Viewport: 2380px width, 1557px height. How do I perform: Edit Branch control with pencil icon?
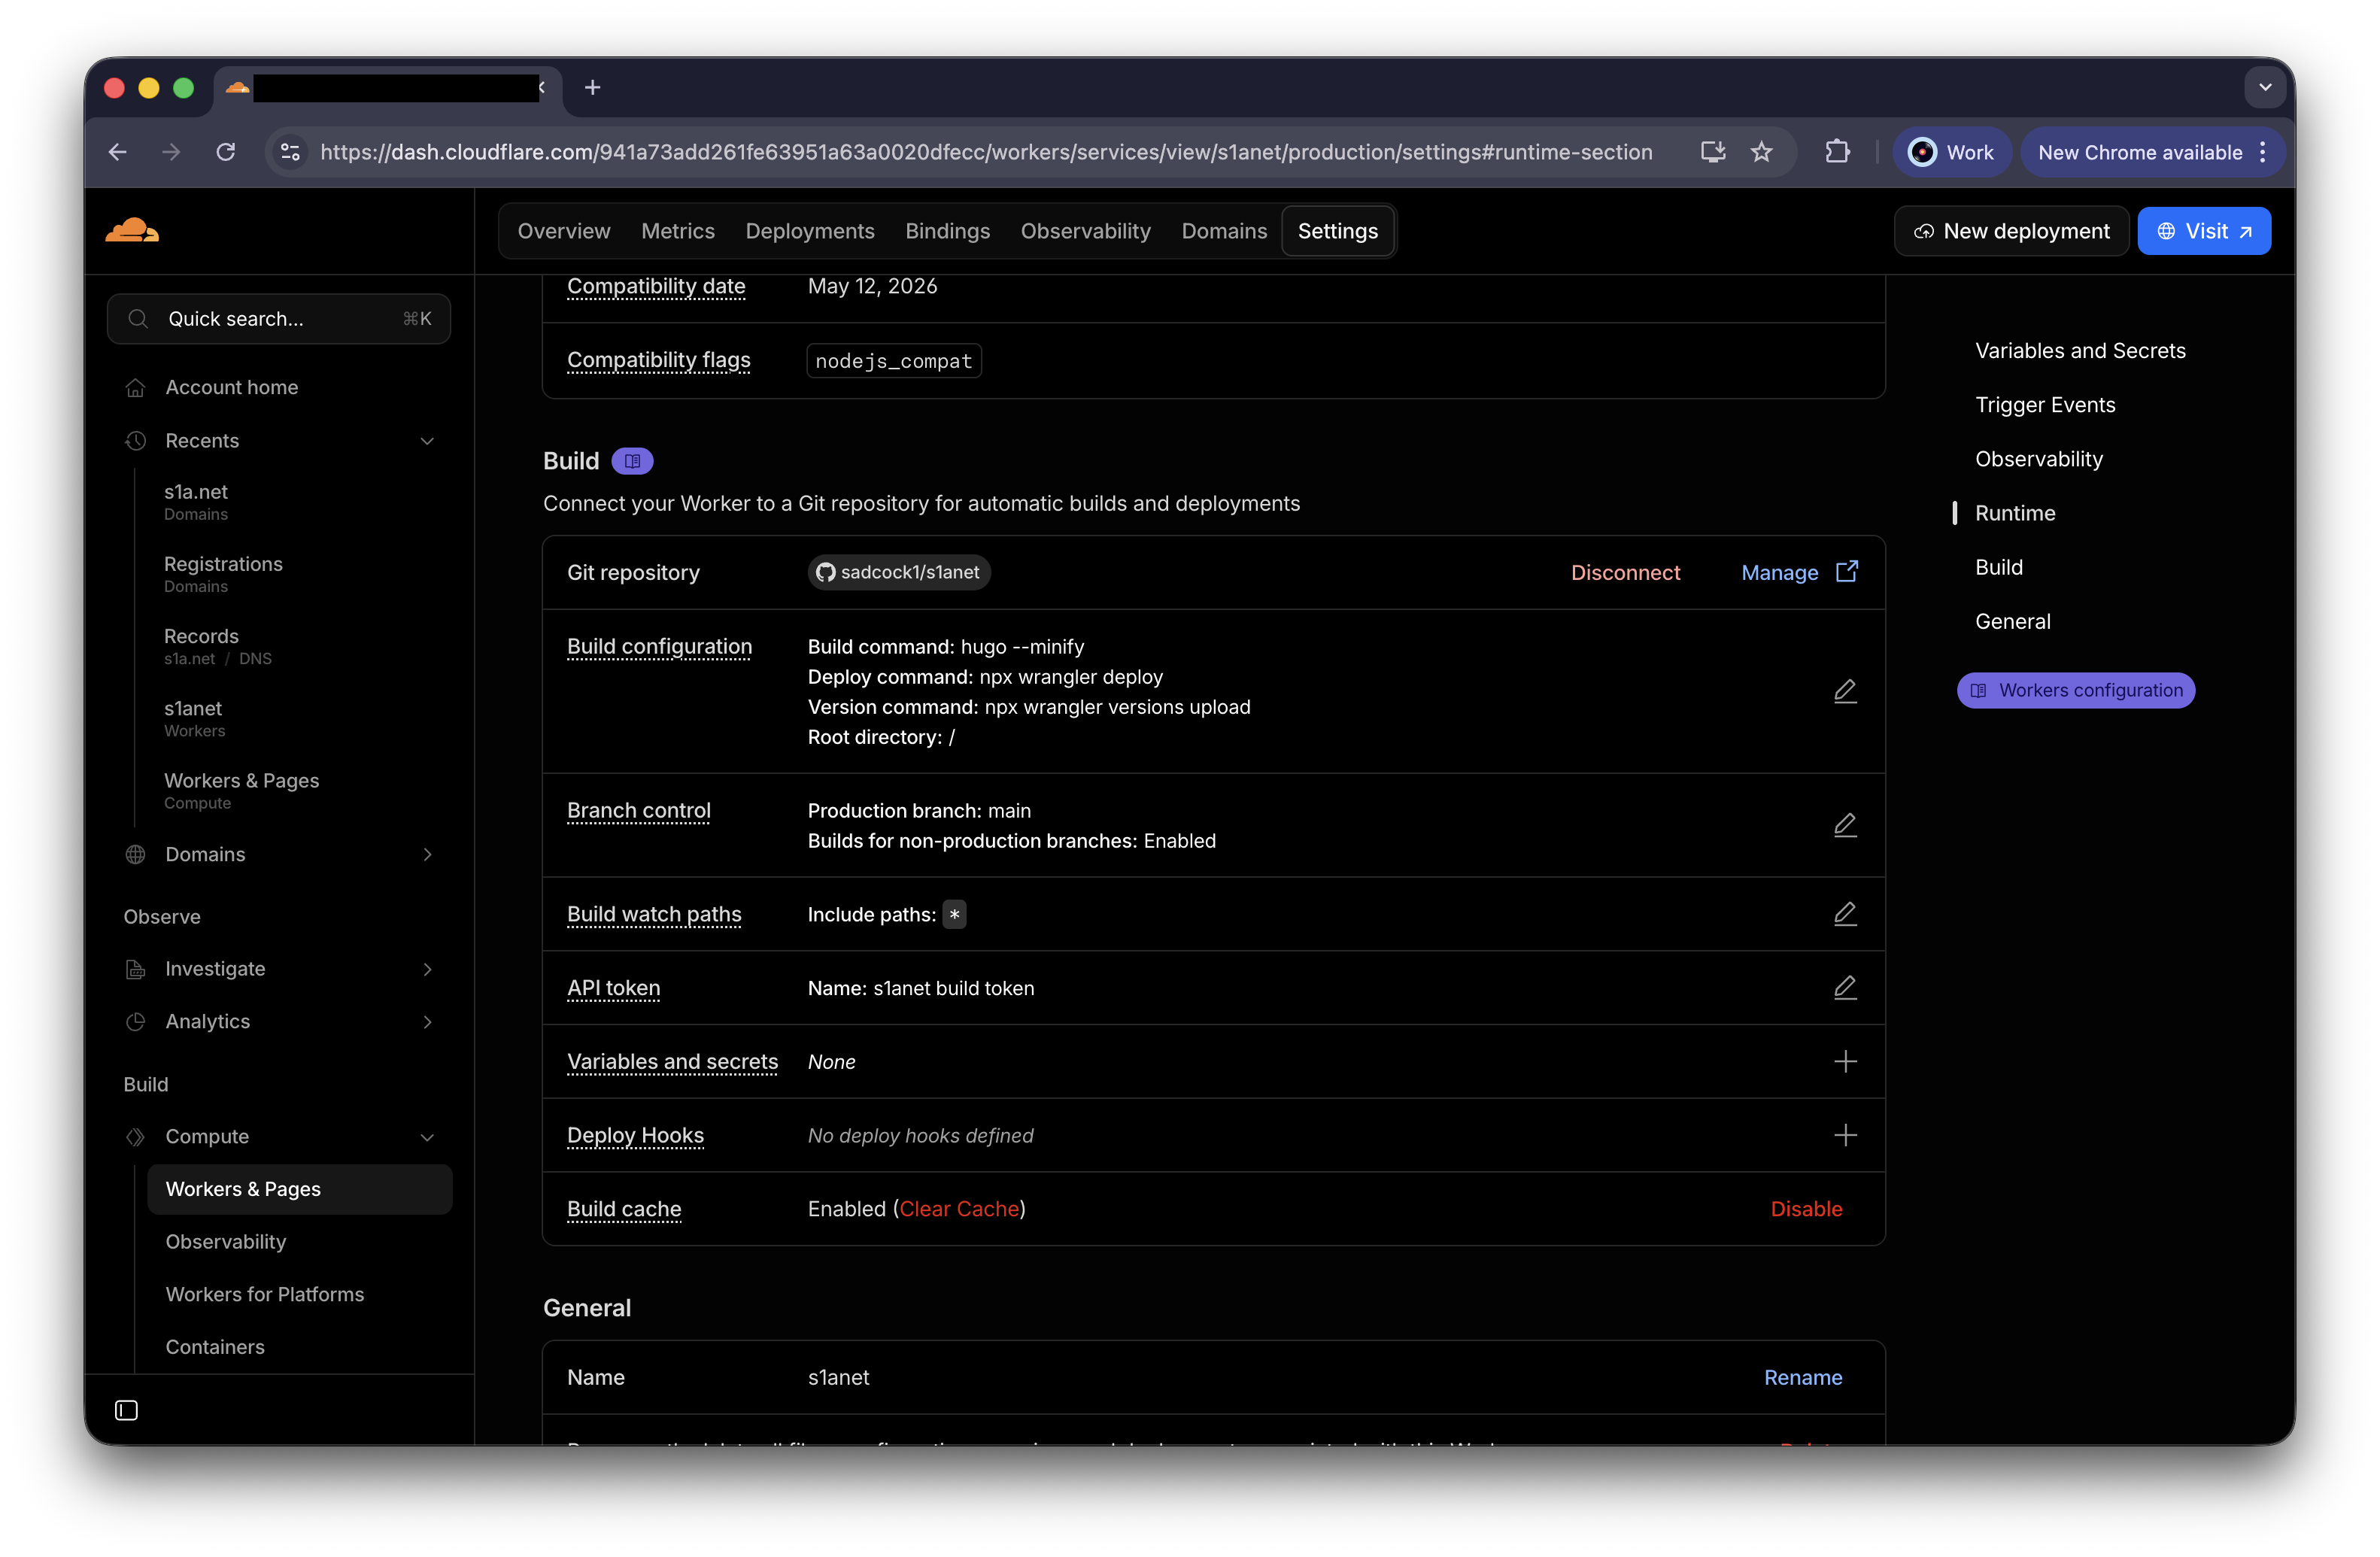pyautogui.click(x=1845, y=825)
